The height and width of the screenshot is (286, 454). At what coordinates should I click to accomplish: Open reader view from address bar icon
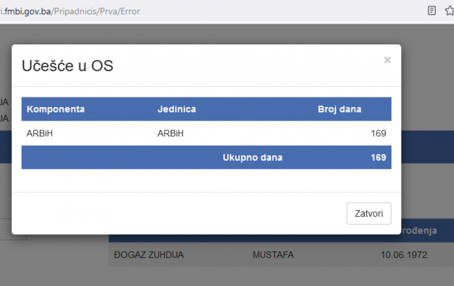click(x=432, y=11)
